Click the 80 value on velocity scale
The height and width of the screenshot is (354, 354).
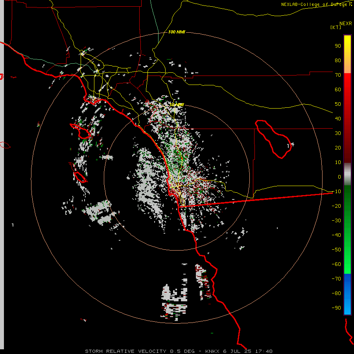pos(338,61)
